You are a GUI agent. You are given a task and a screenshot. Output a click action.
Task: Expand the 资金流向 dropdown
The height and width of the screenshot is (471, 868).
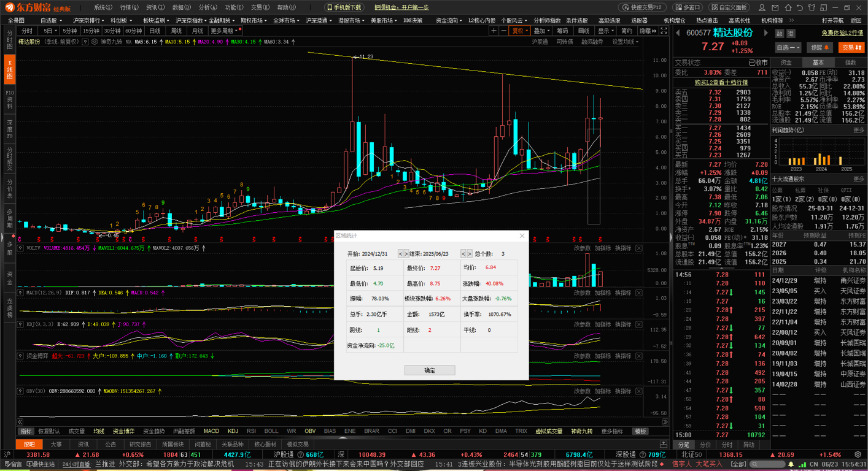(x=449, y=20)
